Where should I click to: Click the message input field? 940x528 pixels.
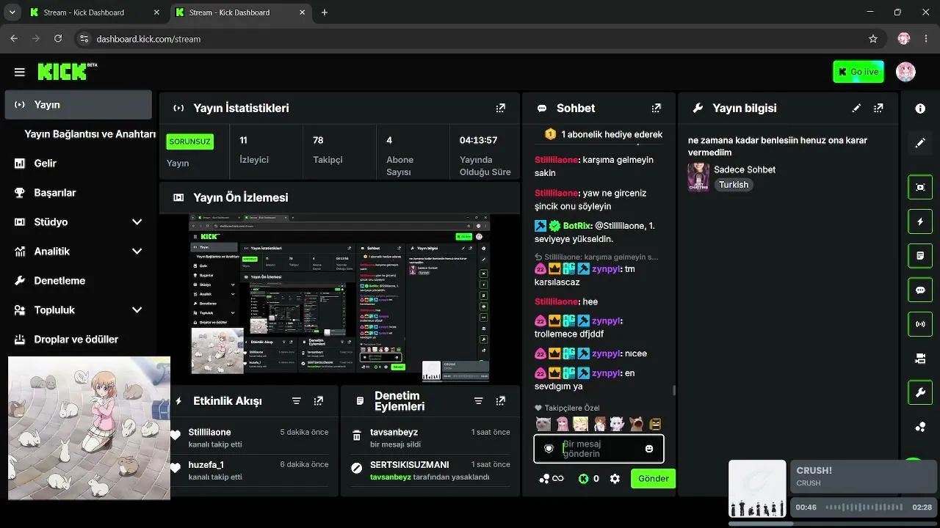tap(599, 449)
